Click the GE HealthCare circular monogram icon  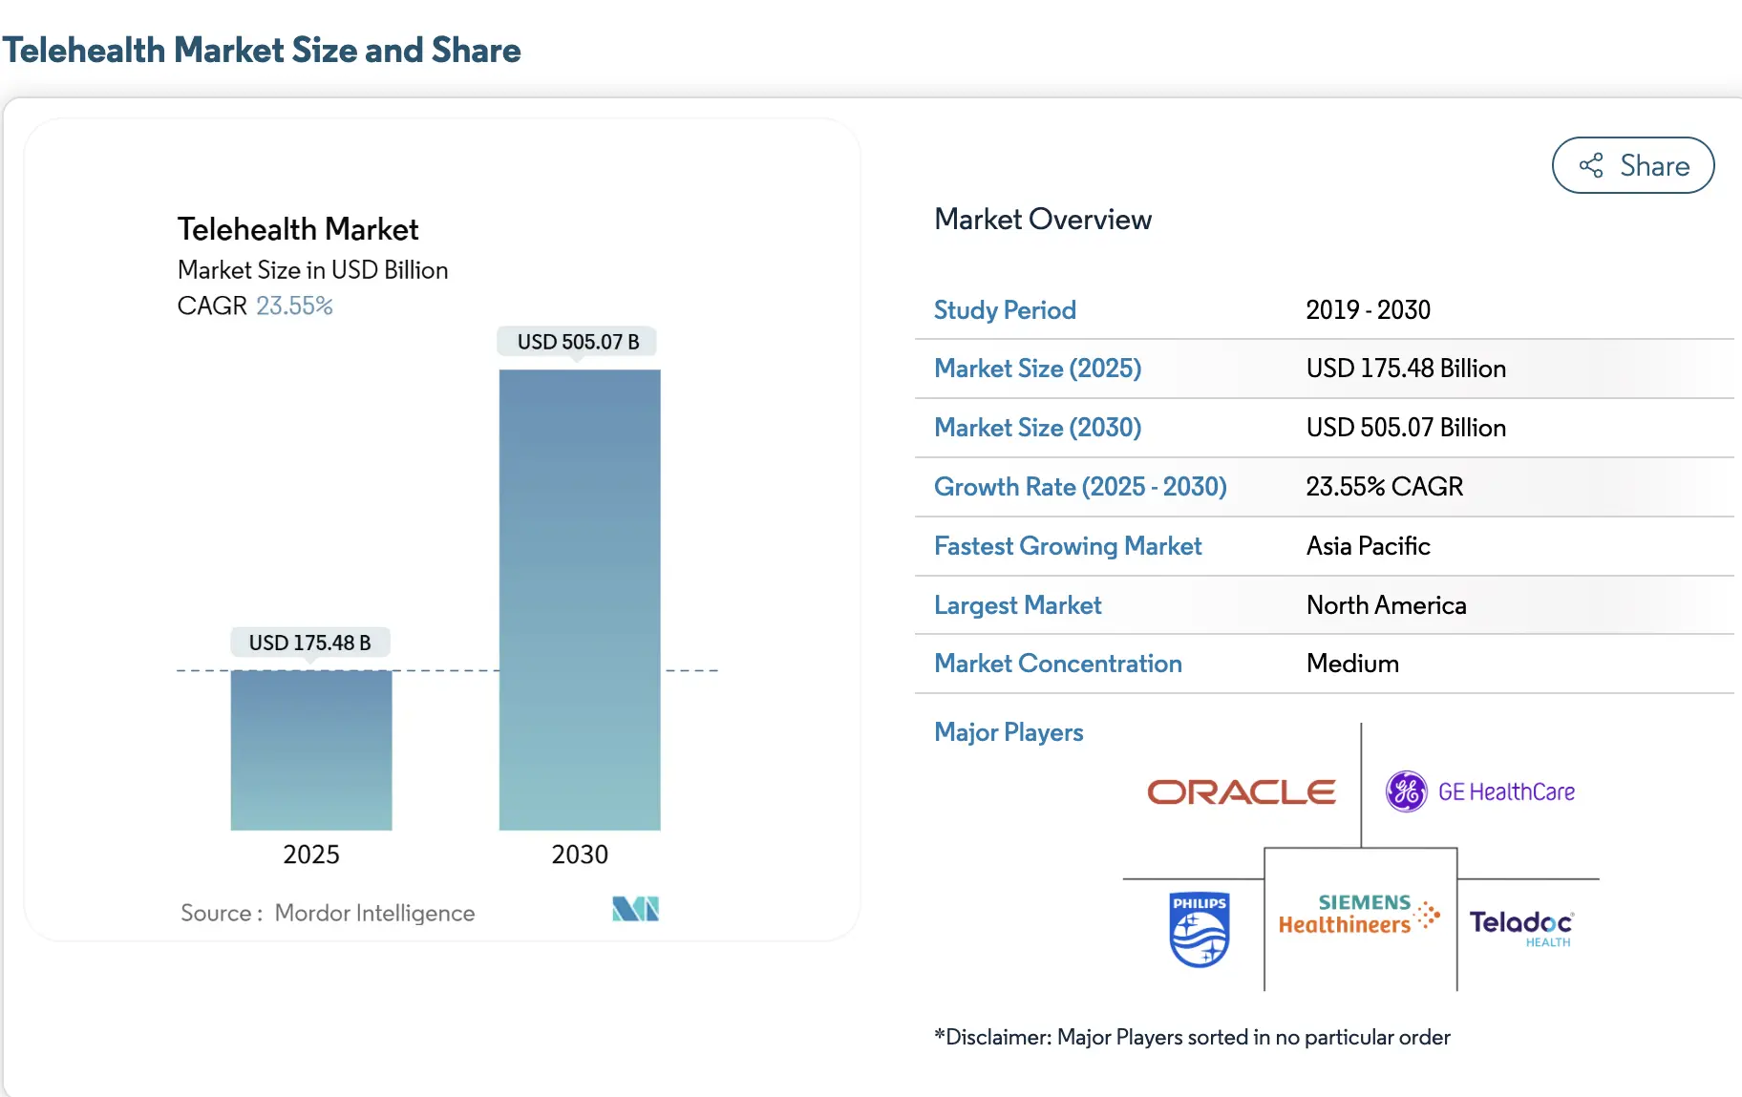pyautogui.click(x=1407, y=791)
